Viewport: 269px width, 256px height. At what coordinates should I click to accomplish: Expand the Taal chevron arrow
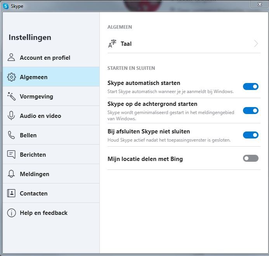point(256,43)
